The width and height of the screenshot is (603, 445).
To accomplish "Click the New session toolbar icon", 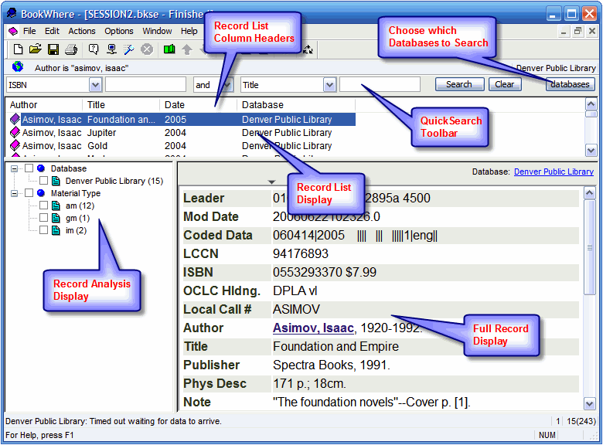I will [x=18, y=49].
